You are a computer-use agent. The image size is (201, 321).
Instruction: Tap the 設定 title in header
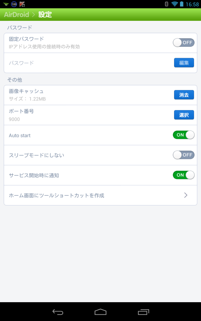pos(45,15)
